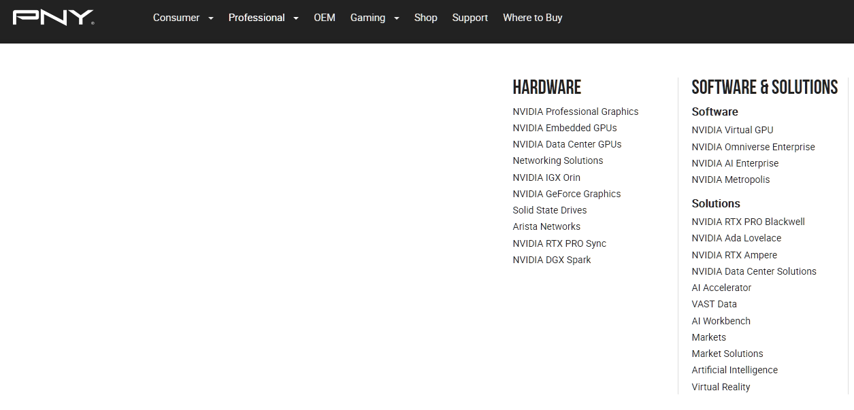Open NVIDIA Data Center GPUs link
Image resolution: width=854 pixels, height=410 pixels.
(x=567, y=144)
